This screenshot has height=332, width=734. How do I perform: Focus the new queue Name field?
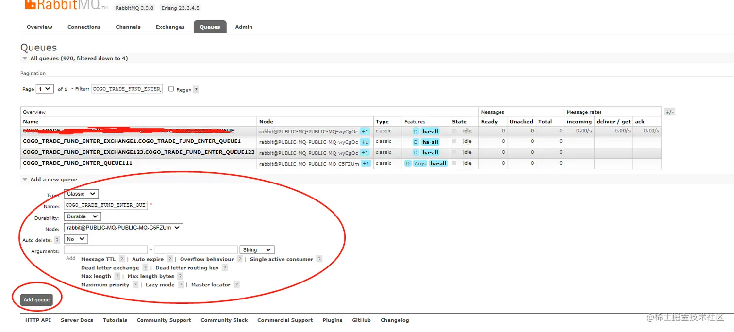[x=106, y=205]
